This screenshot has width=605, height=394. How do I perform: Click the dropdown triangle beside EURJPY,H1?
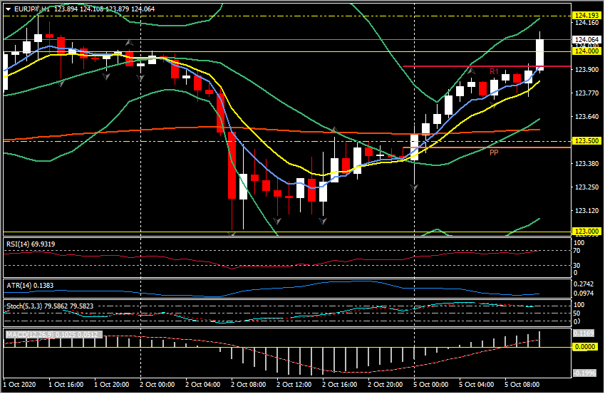tap(8, 9)
